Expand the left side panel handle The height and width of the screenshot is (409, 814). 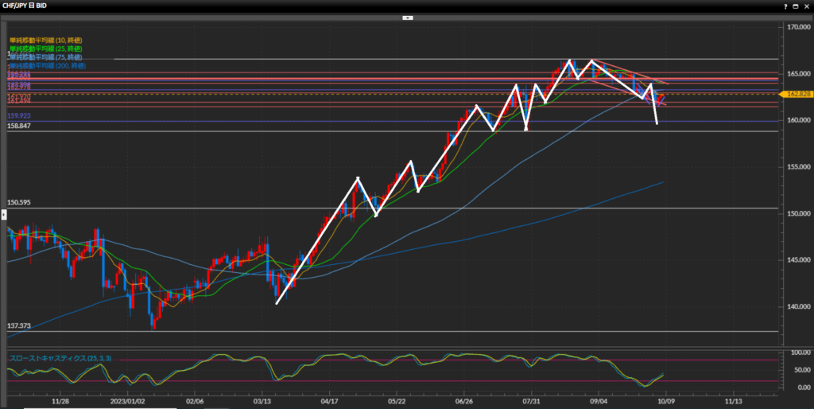pos(3,214)
